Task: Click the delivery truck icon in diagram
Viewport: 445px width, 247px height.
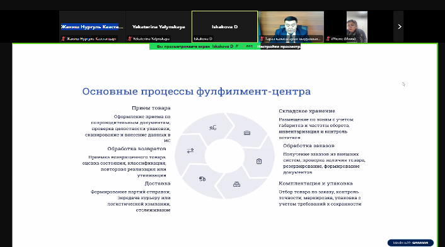Action: [x=202, y=179]
